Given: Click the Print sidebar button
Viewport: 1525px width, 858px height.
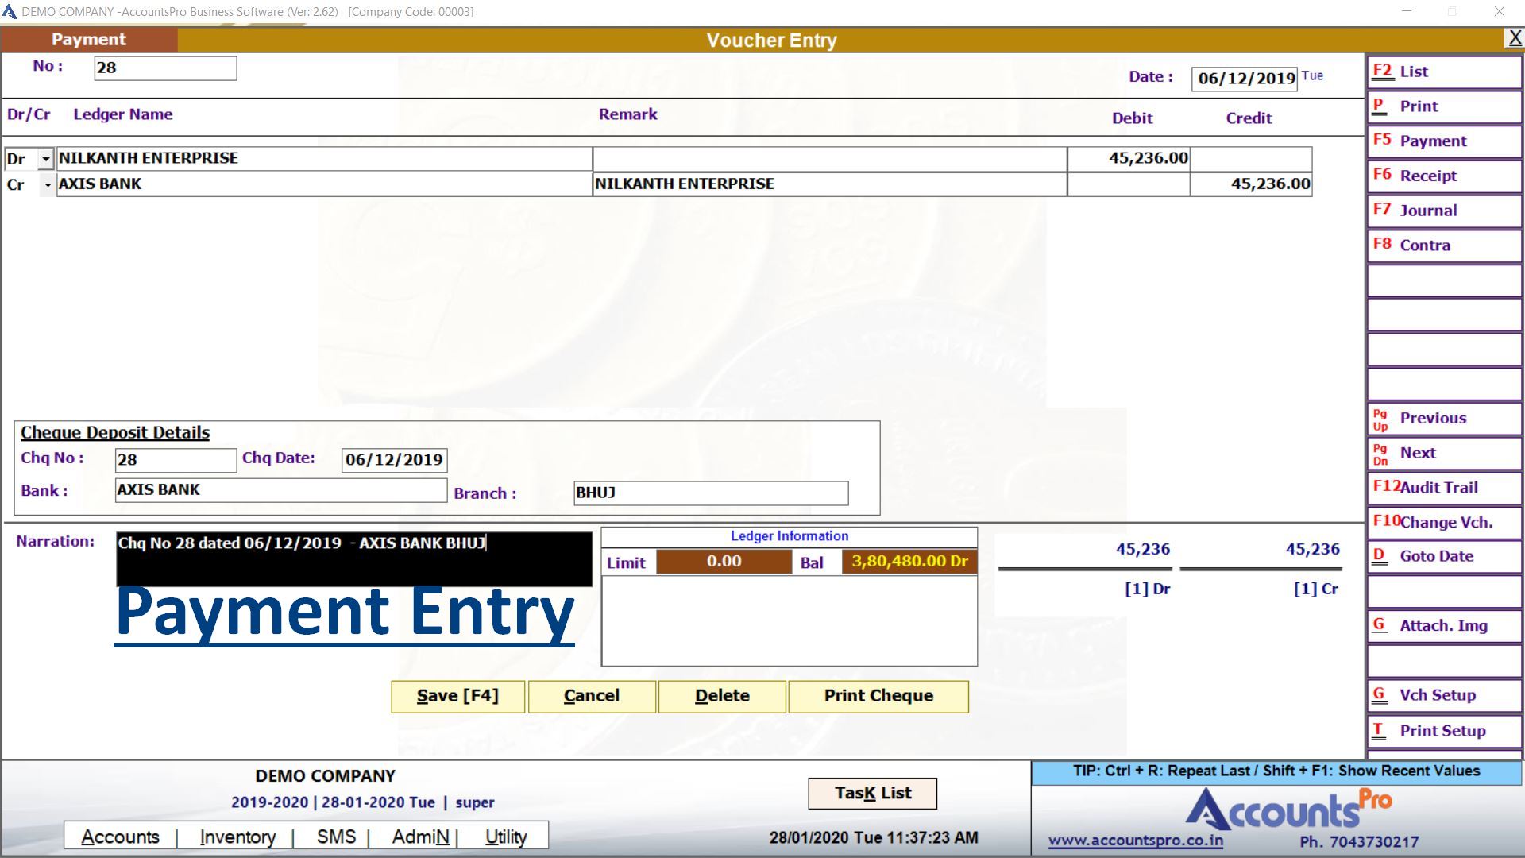Looking at the screenshot, I should coord(1443,106).
